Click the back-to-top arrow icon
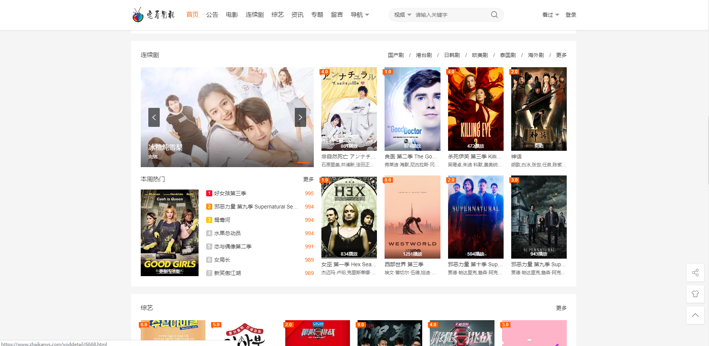Screen dimensions: 709x346 coord(695,315)
